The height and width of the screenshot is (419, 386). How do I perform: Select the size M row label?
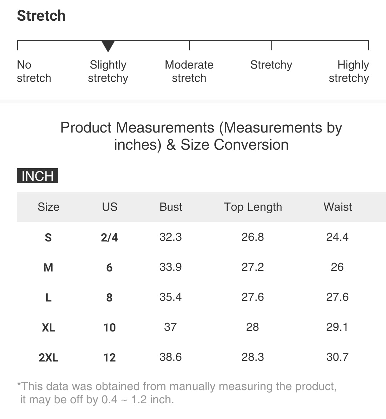coord(48,268)
